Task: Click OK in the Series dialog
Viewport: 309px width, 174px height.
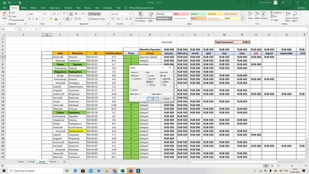Action: [x=153, y=99]
